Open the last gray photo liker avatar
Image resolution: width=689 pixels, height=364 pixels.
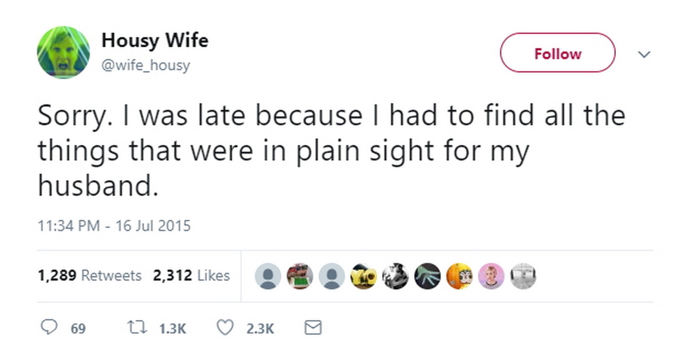(523, 276)
